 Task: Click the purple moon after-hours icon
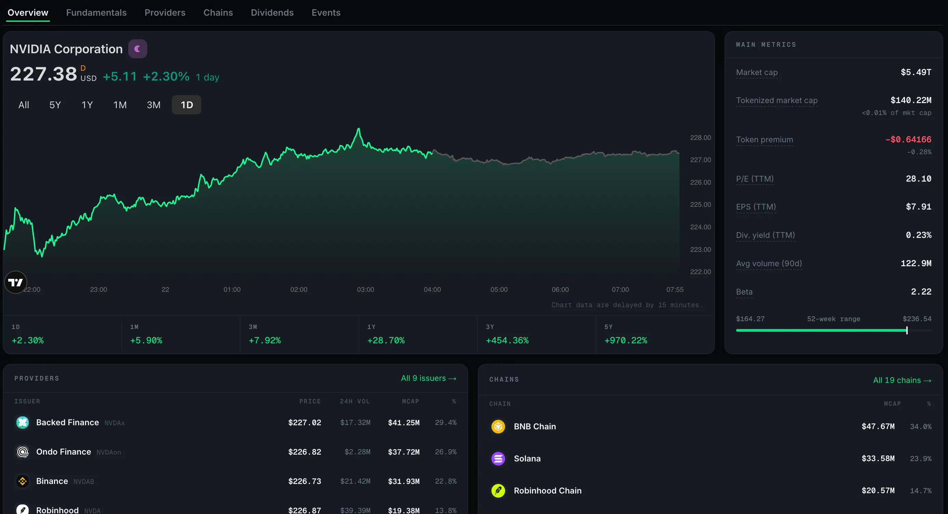(x=138, y=49)
